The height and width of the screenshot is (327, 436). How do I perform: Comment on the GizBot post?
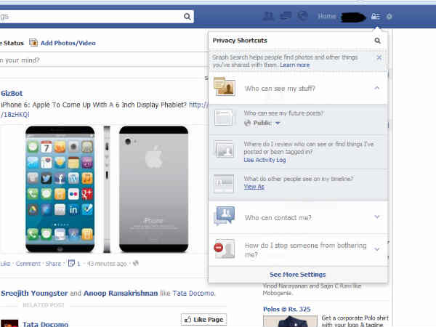pos(28,264)
